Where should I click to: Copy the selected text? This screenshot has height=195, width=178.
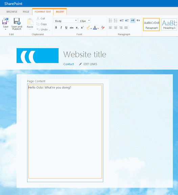point(42,24)
